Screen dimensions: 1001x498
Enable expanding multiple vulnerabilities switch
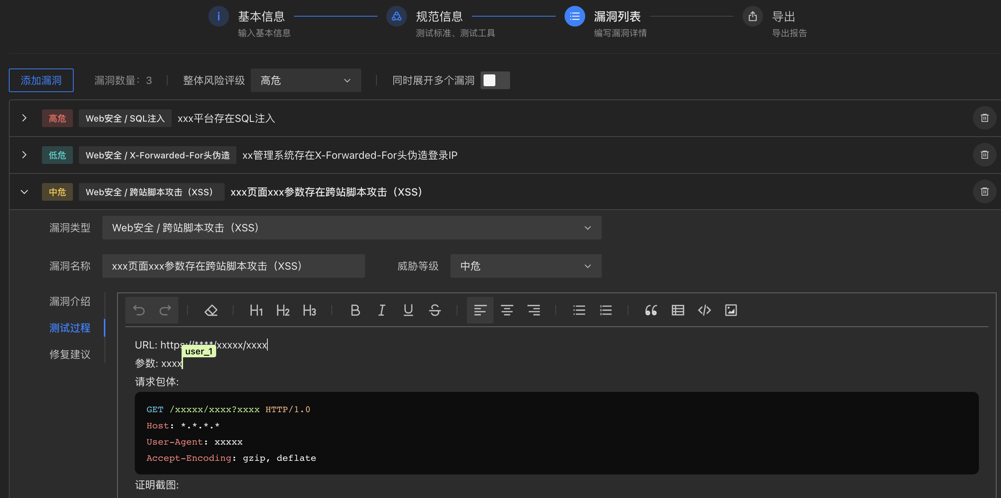[x=495, y=80]
